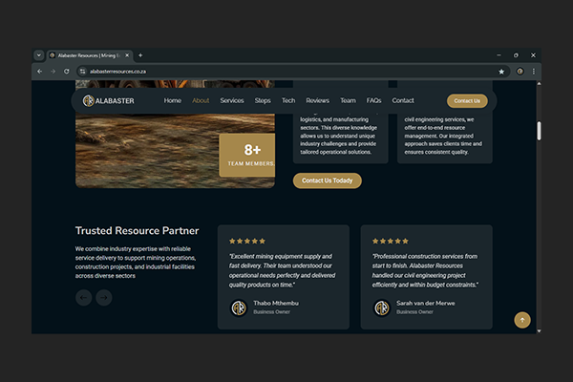Screen dimensions: 573x382
Task: Open a new tab with the plus icon
Action: point(140,55)
